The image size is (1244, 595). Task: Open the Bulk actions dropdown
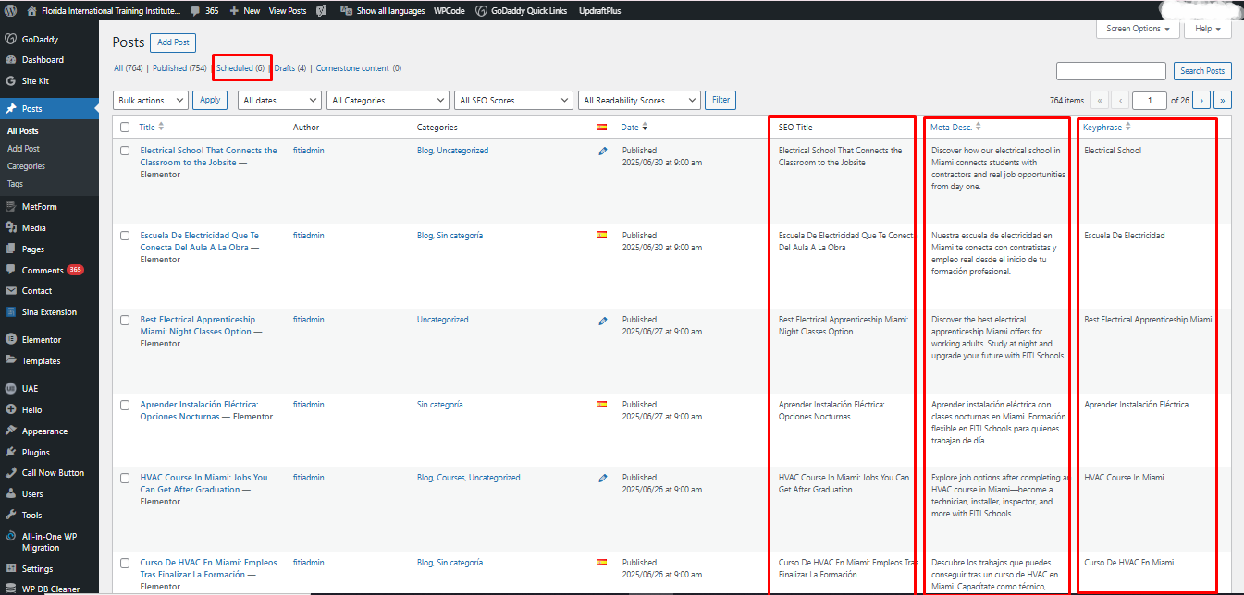click(150, 101)
